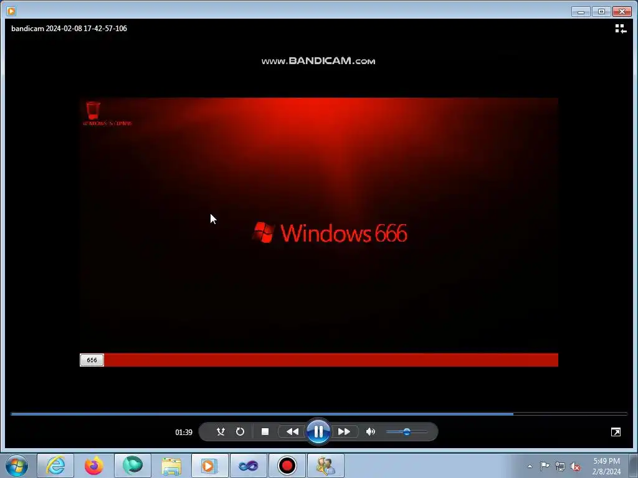This screenshot has height=478, width=638.
Task: Restore down the media player window
Action: [601, 11]
